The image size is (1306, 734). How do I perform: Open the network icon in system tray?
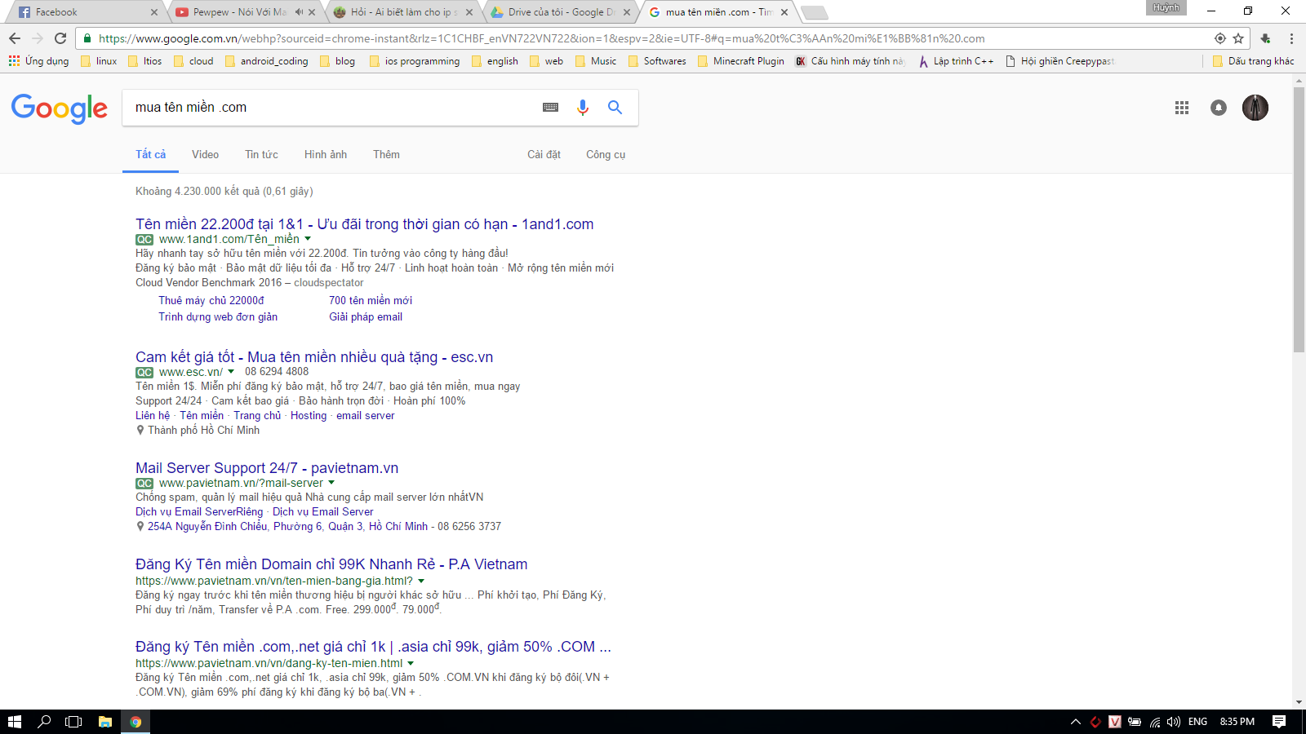click(1155, 722)
